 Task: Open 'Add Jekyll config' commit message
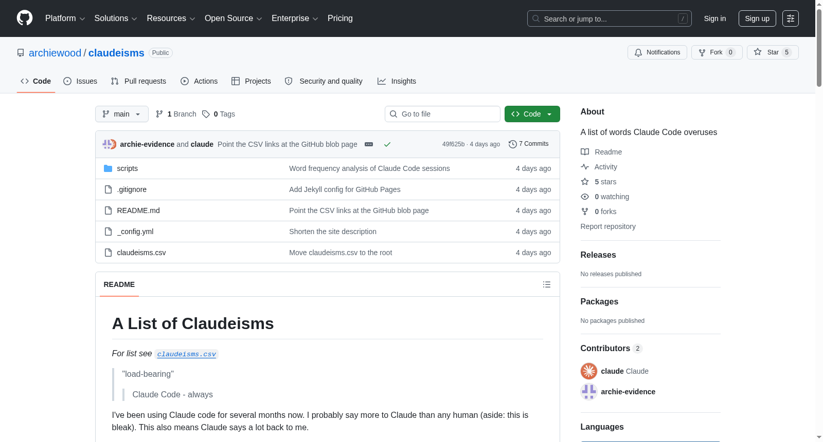345,189
